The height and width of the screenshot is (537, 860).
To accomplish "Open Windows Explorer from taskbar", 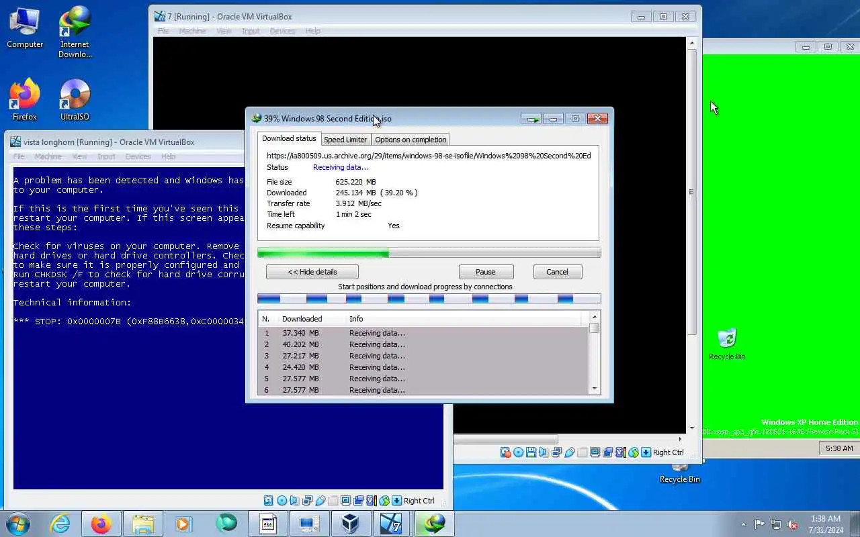I will pyautogui.click(x=143, y=524).
